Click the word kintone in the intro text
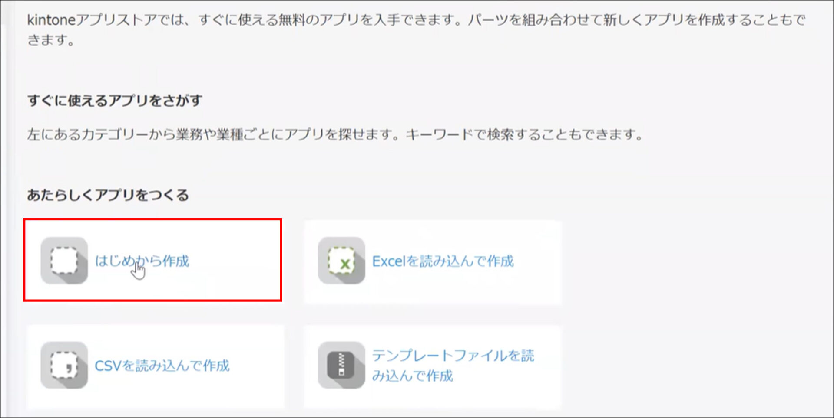 [51, 20]
